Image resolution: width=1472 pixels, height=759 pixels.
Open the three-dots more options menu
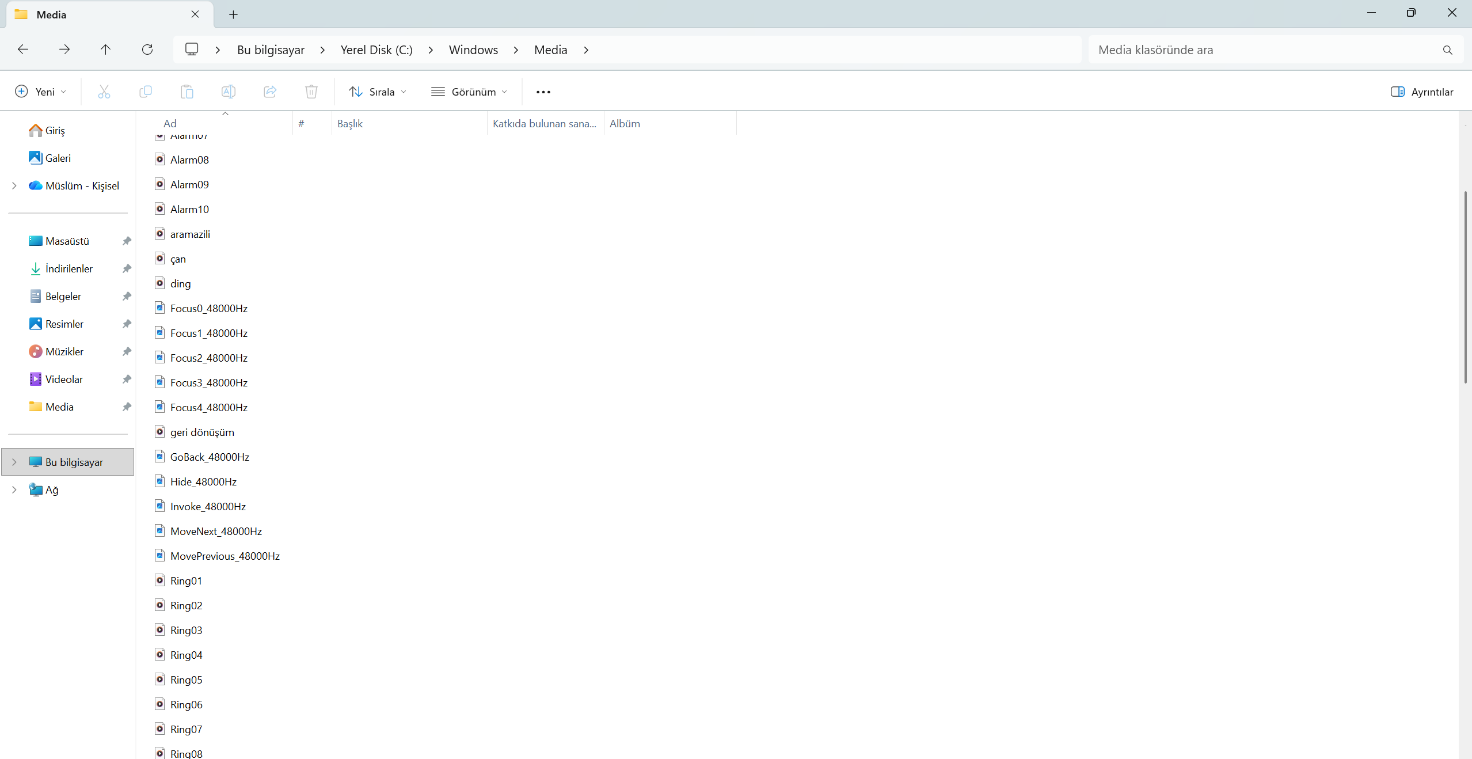coord(543,92)
